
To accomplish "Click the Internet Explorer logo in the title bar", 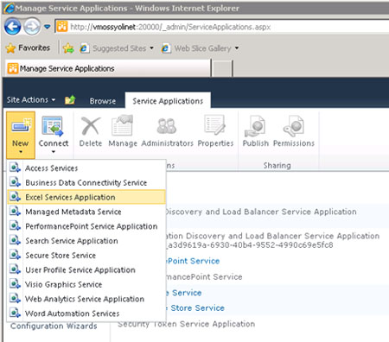I will [x=9, y=8].
